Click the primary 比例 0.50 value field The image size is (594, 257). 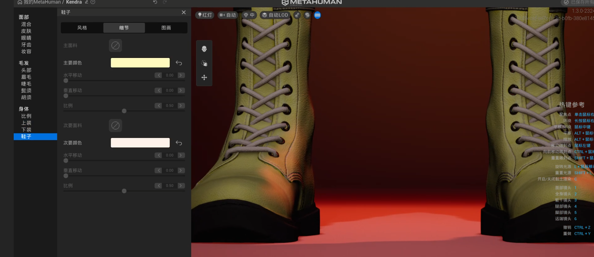click(x=170, y=105)
